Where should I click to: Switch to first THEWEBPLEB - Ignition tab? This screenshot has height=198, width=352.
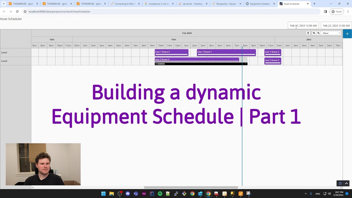pyautogui.click(x=23, y=4)
